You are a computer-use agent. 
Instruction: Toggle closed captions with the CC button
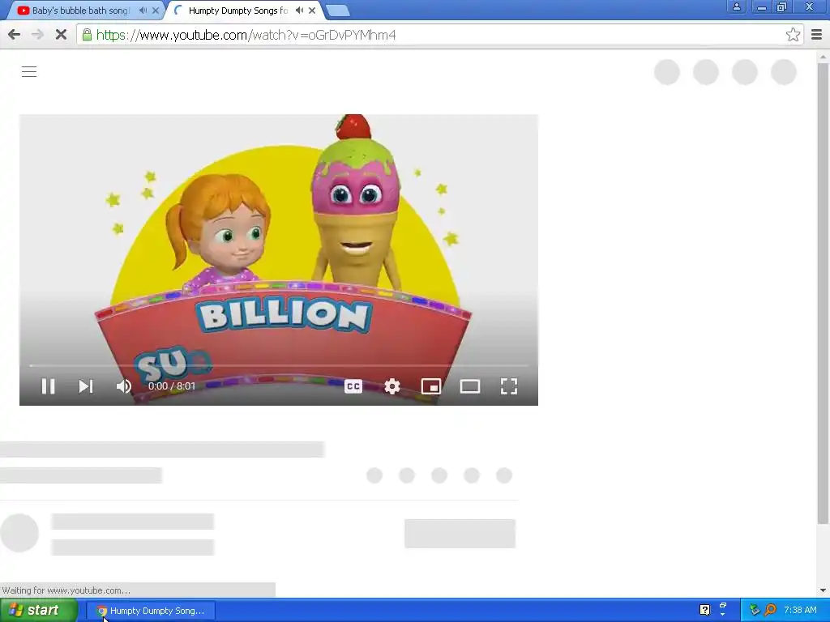click(x=353, y=386)
